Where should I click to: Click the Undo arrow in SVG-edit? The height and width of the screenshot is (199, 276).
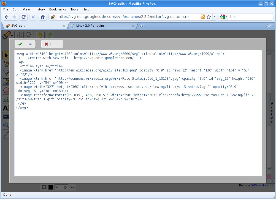[40, 35]
